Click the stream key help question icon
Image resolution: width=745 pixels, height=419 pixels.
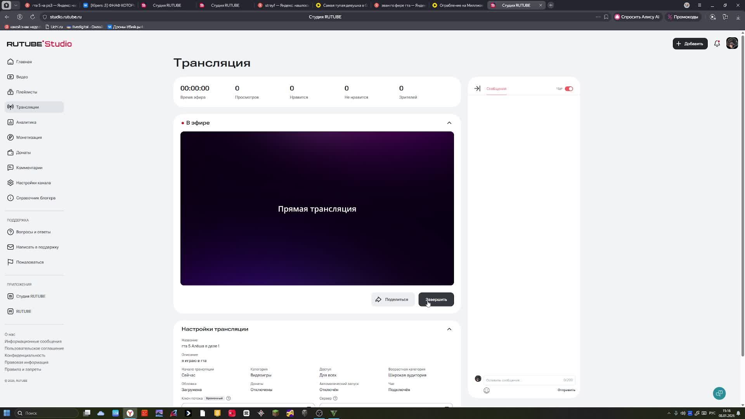(x=229, y=398)
